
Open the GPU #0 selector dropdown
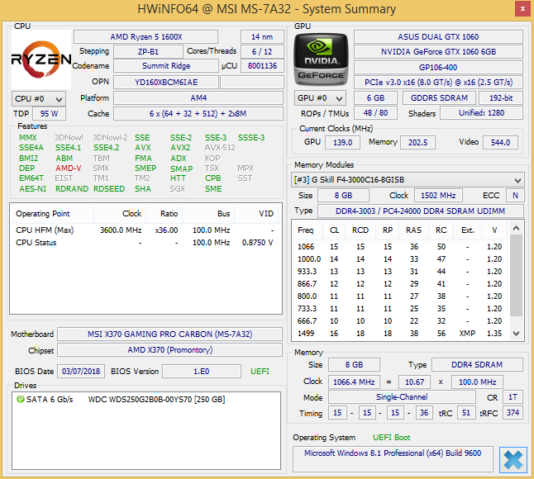click(320, 98)
